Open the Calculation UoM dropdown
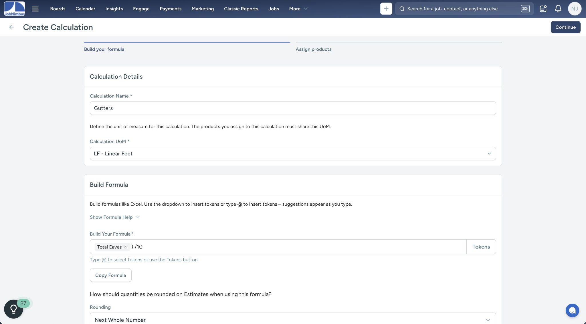Screen dimensions: 586x324 [x=292, y=154]
